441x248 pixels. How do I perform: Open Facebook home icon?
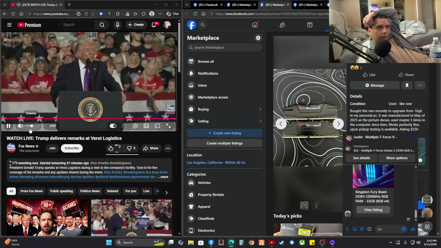click(255, 25)
